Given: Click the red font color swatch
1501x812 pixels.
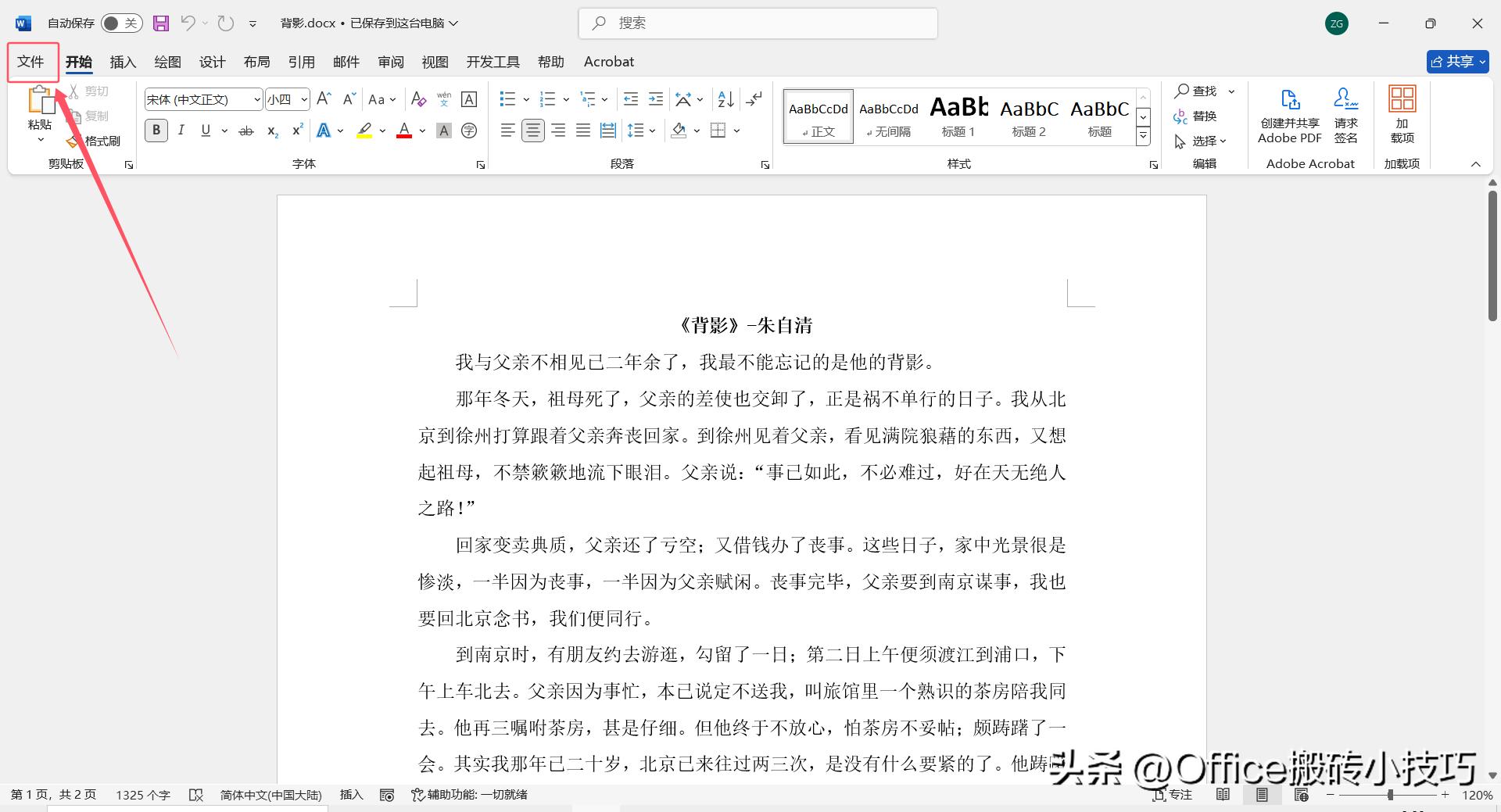Looking at the screenshot, I should click(404, 131).
